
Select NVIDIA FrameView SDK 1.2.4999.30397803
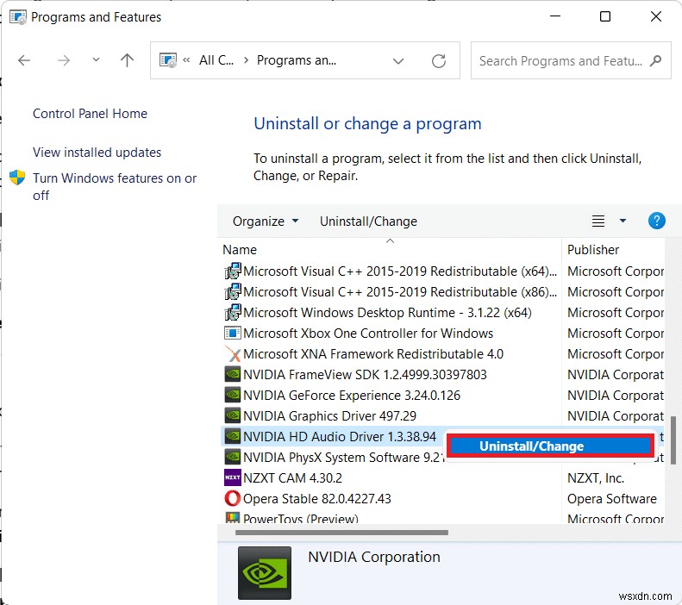tap(365, 375)
